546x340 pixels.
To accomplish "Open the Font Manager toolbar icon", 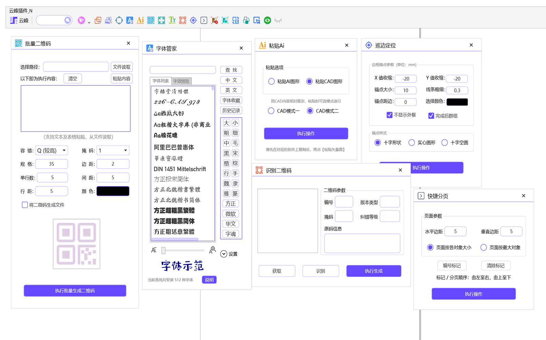I will pos(130,20).
